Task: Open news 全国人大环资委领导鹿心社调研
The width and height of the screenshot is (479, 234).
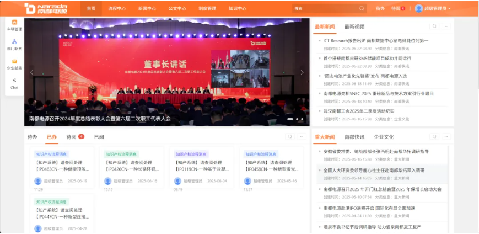Action: pyautogui.click(x=374, y=170)
